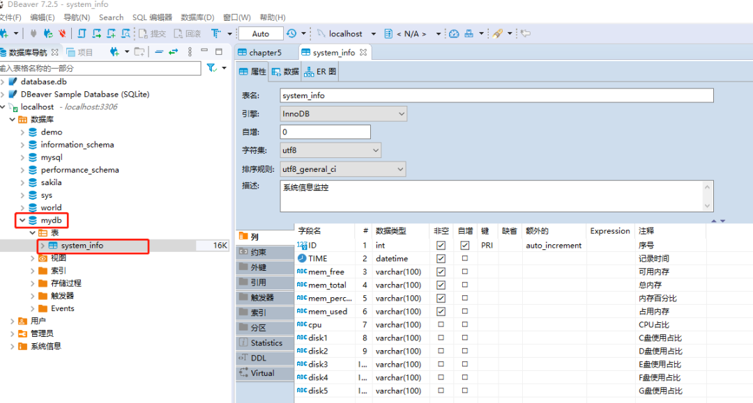Collapse the mydb database node
The image size is (753, 403).
(x=22, y=221)
